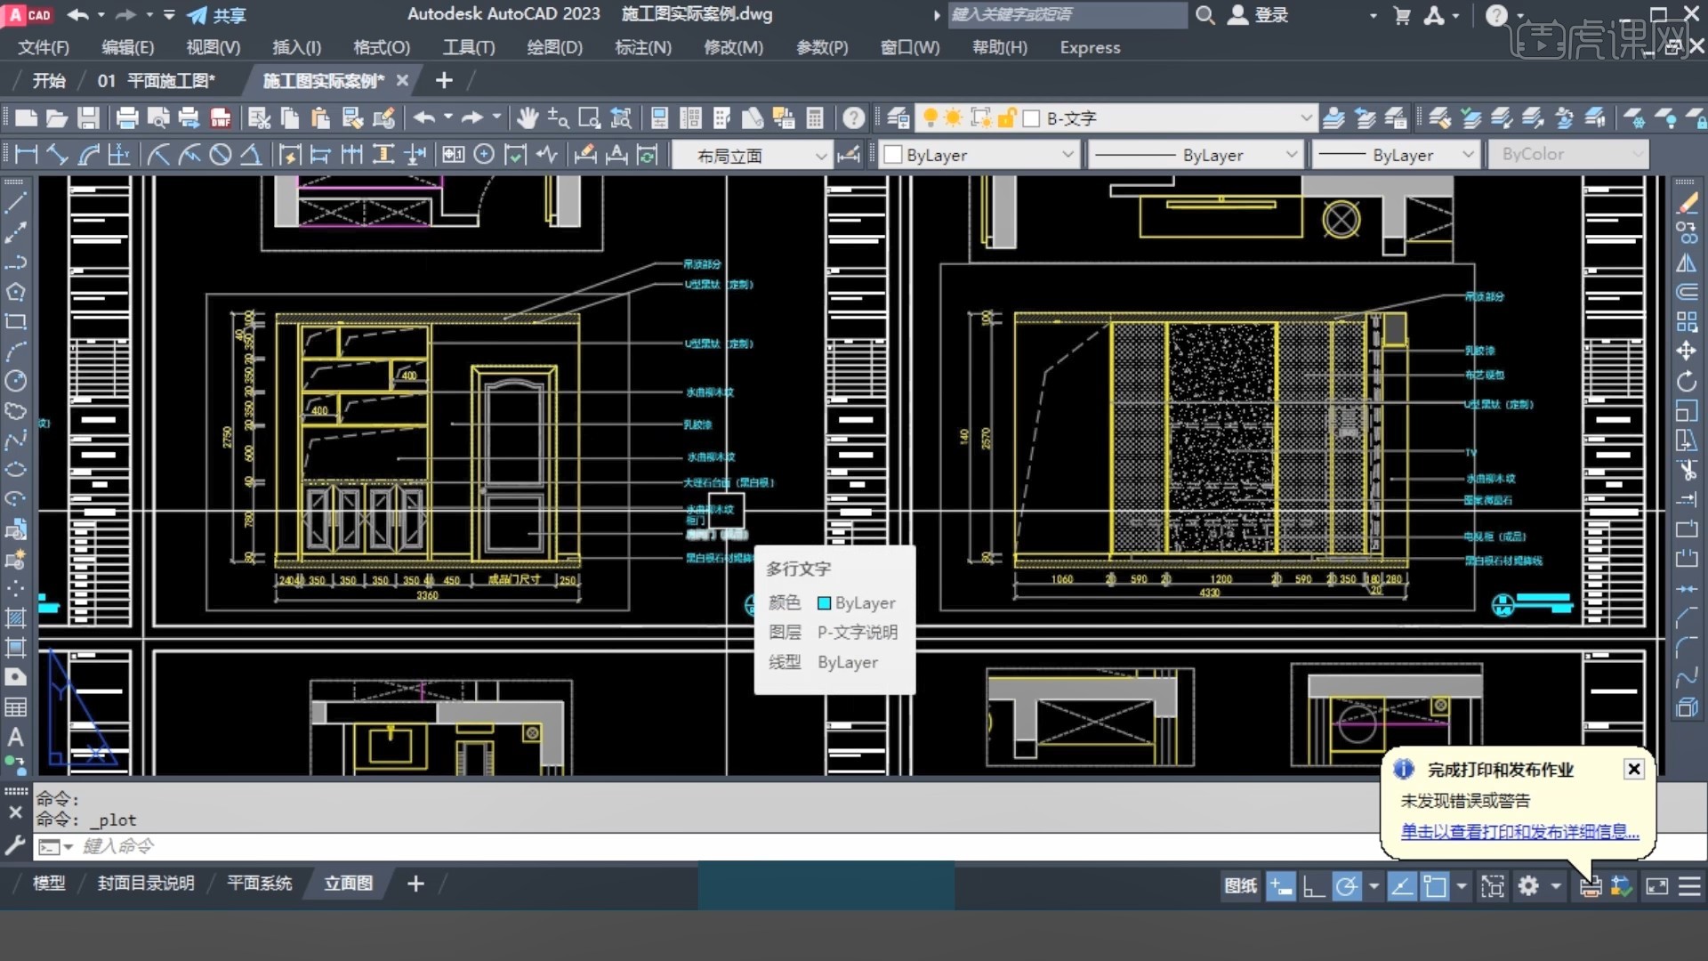Toggle layer freeze sun icon for B-文字
Screen dimensions: 1708x961
[x=954, y=117]
